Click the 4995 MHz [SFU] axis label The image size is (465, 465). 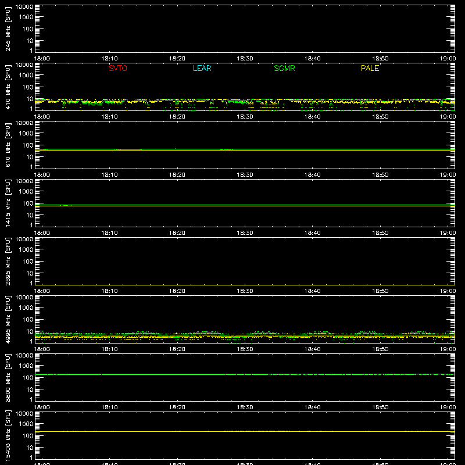click(8, 319)
